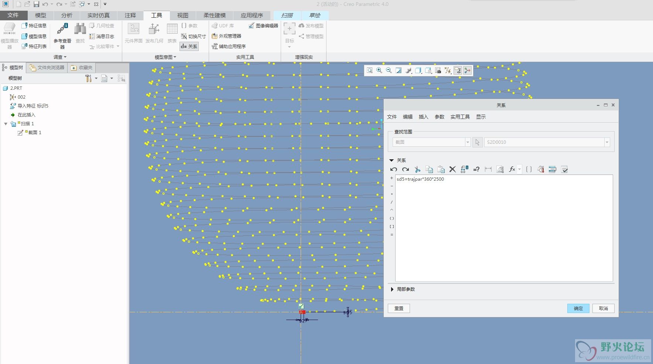Click the OK (确定) button

tap(578, 308)
